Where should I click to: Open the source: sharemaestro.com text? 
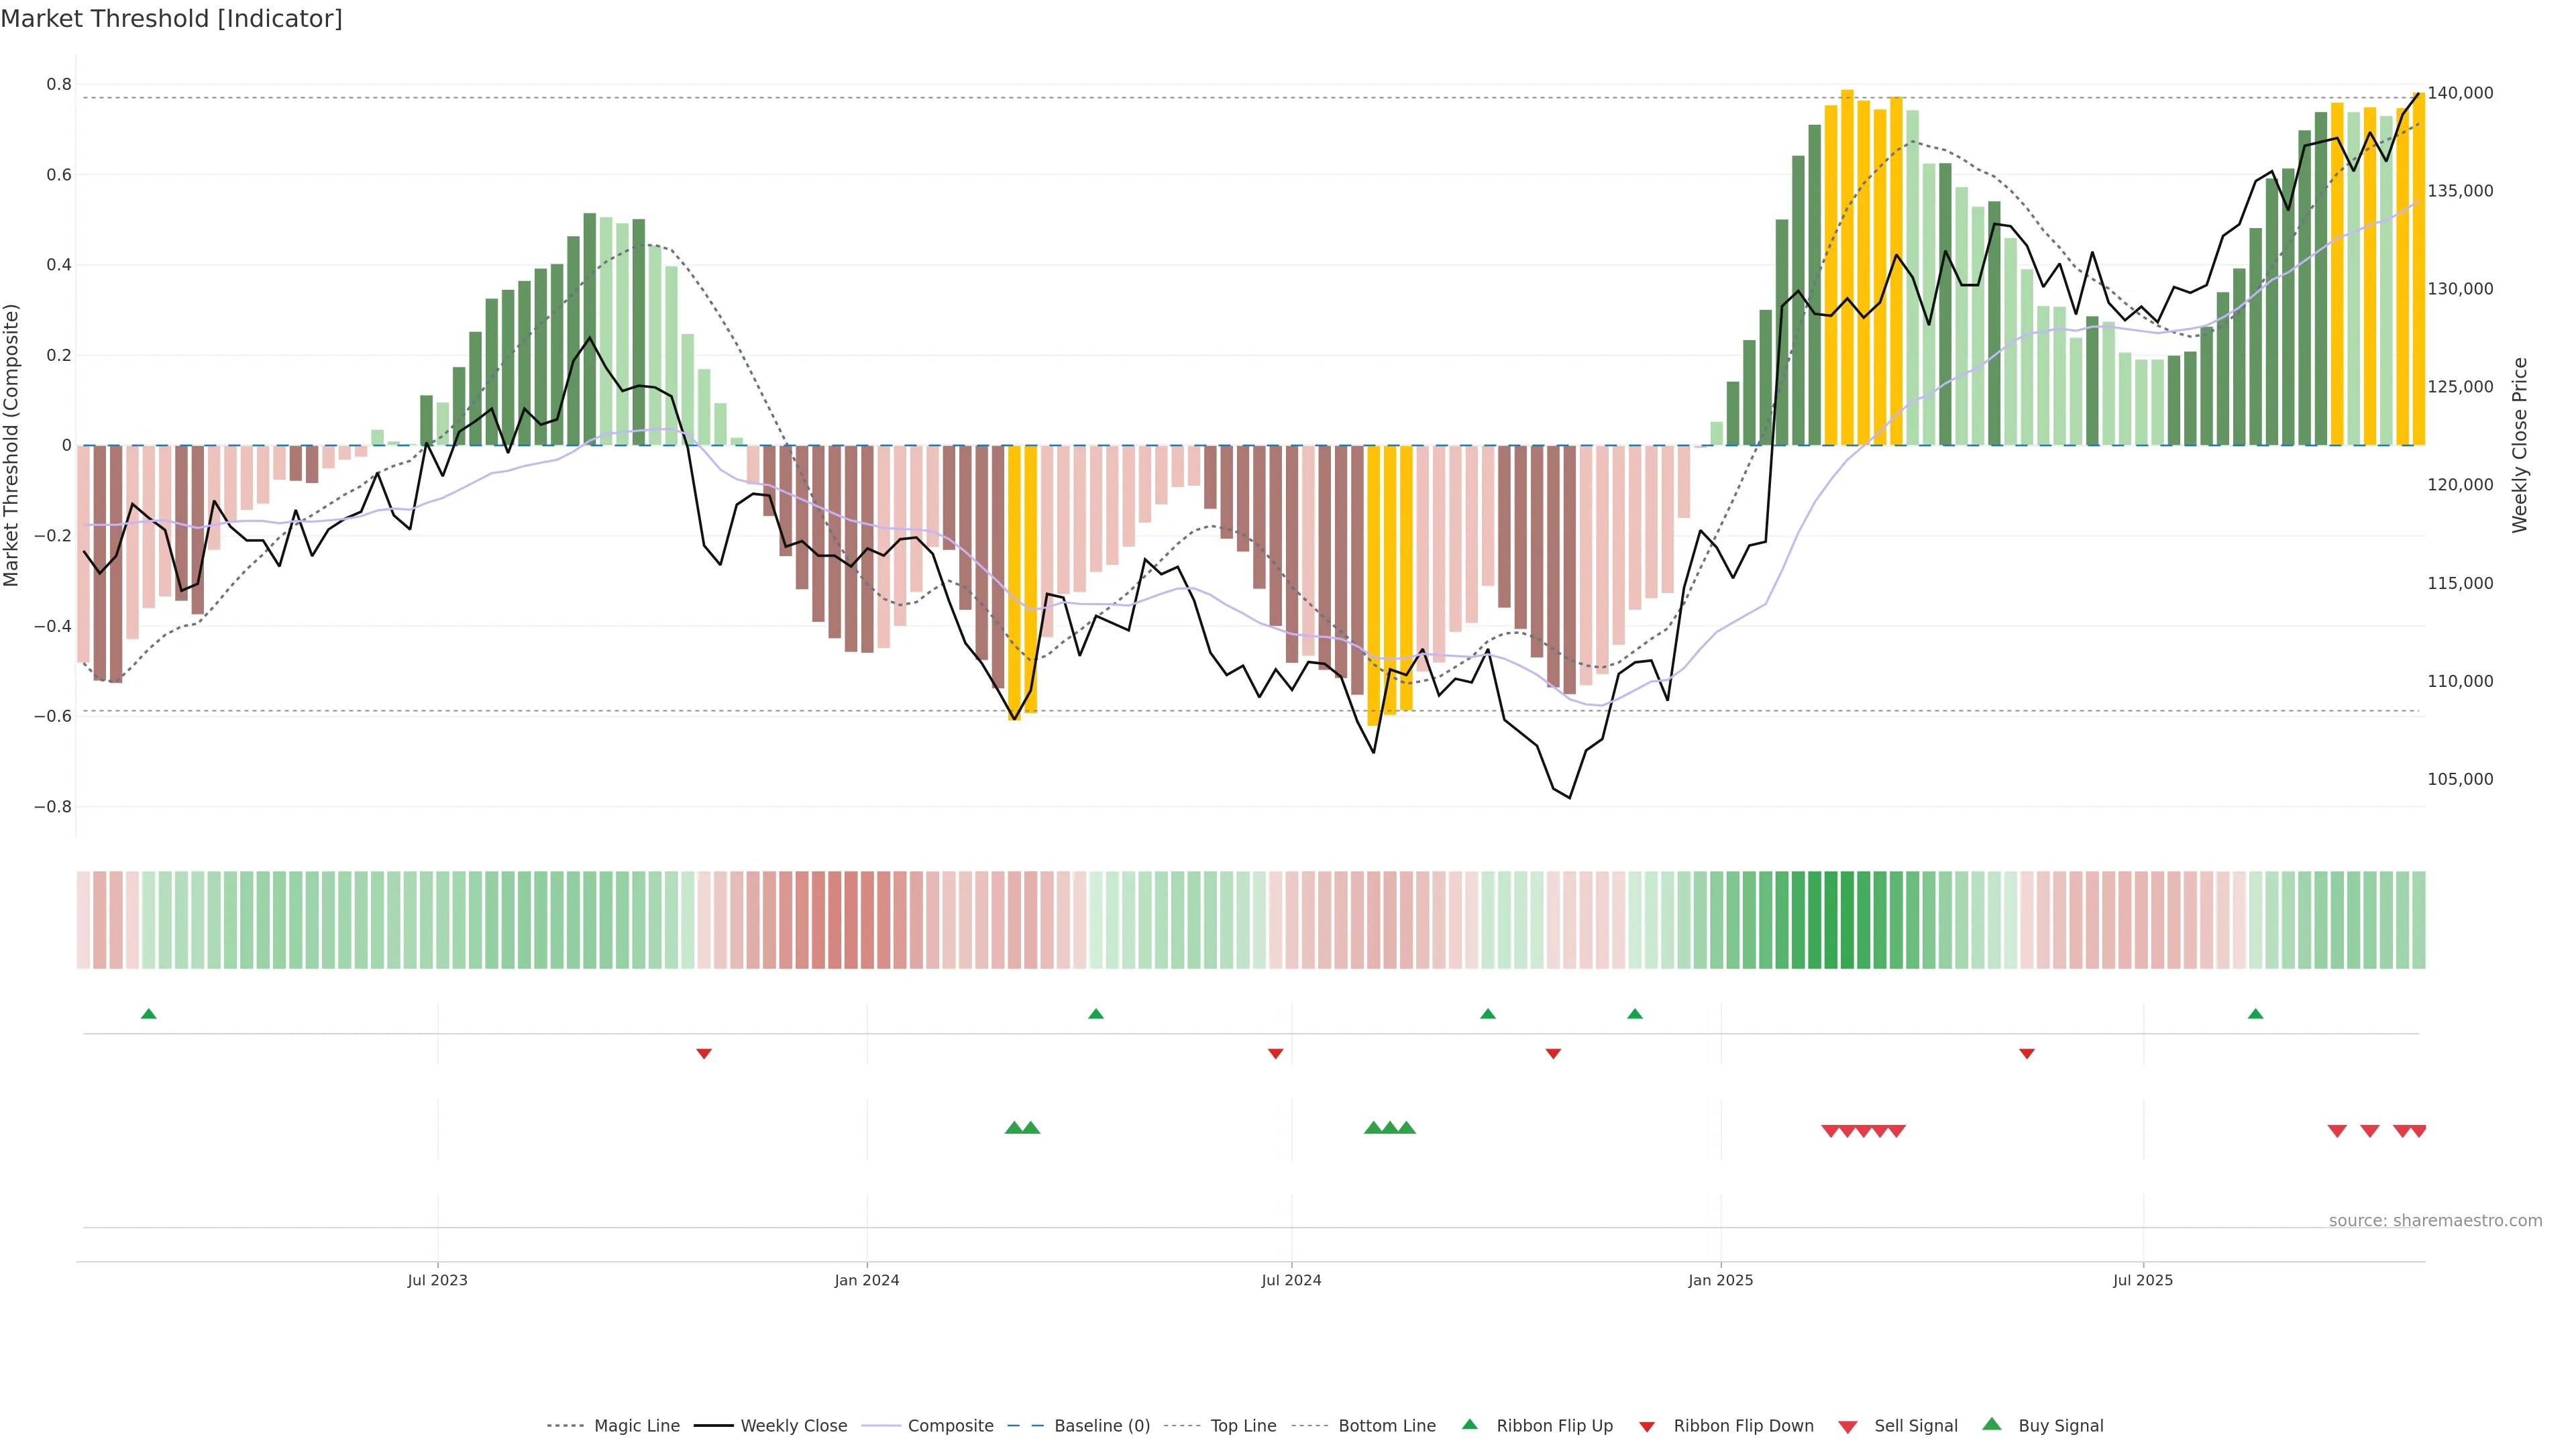2435,1221
